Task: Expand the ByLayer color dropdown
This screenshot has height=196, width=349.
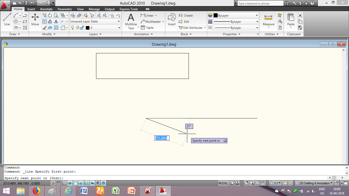Action: coord(257,15)
